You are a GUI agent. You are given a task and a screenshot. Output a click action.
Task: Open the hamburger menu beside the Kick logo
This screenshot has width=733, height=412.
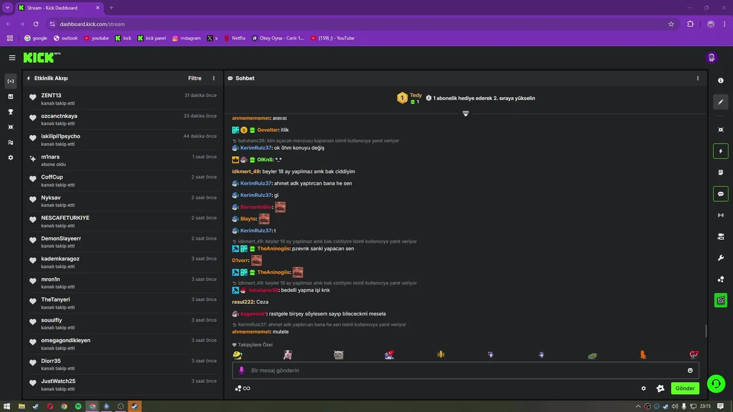[12, 58]
